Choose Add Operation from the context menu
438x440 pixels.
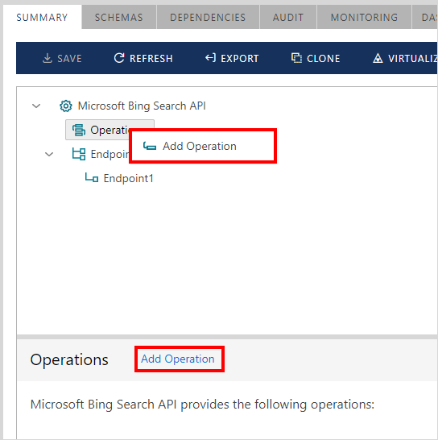(203, 146)
